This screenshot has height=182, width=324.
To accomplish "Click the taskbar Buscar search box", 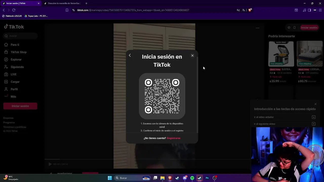I will coord(133,178).
